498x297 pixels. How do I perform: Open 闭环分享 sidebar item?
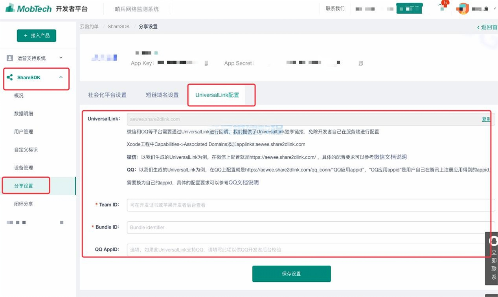[24, 204]
